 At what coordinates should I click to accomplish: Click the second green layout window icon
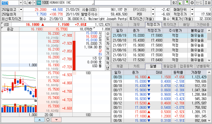pyautogui.click(x=186, y=3)
